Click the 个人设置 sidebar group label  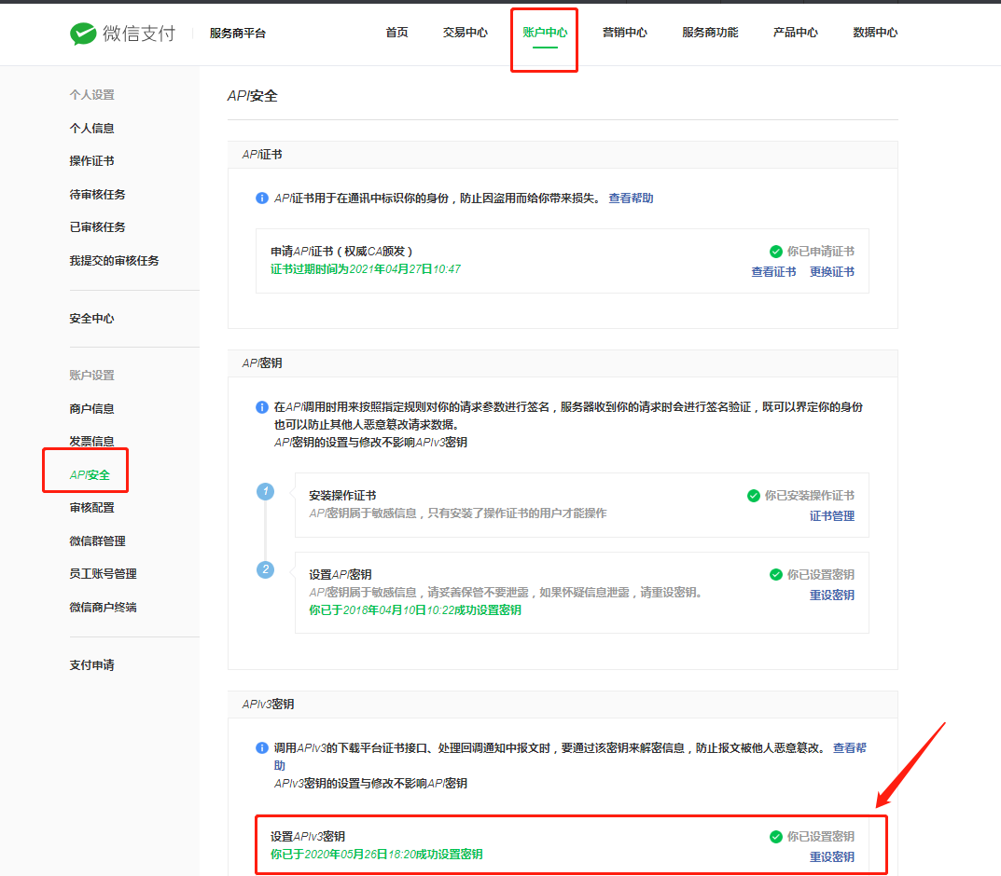pos(92,95)
